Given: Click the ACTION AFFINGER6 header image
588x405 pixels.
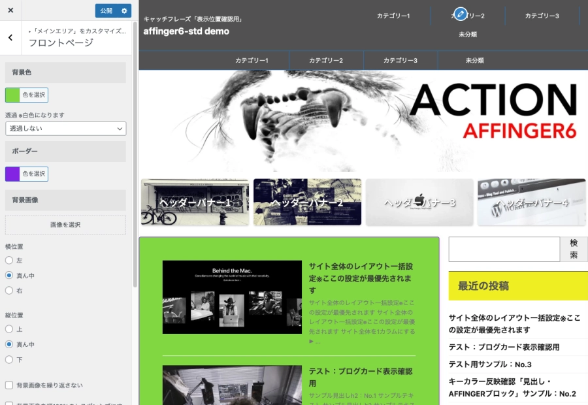Looking at the screenshot, I should [363, 121].
